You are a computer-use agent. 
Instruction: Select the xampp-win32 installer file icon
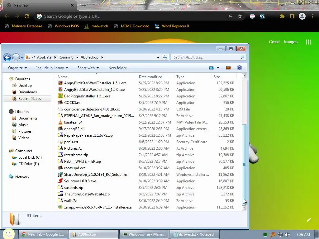60,207
